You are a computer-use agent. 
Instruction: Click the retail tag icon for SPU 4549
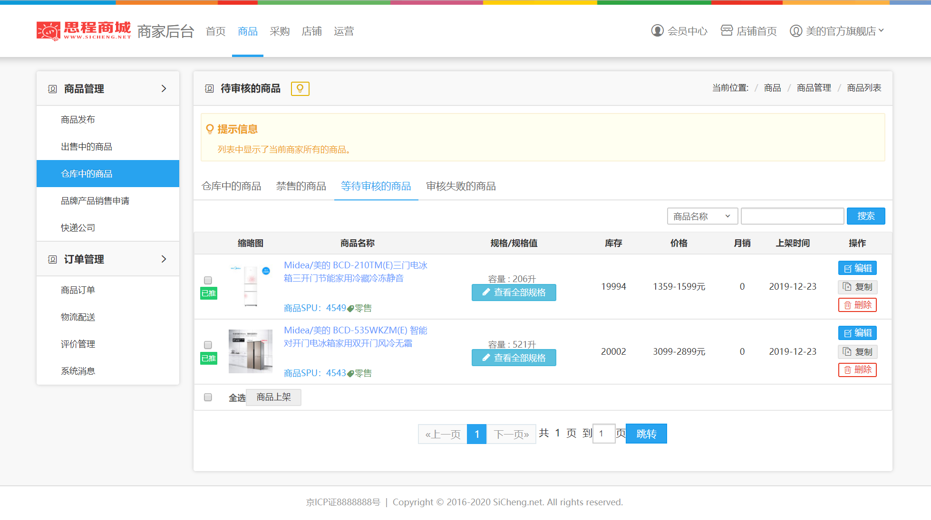350,309
